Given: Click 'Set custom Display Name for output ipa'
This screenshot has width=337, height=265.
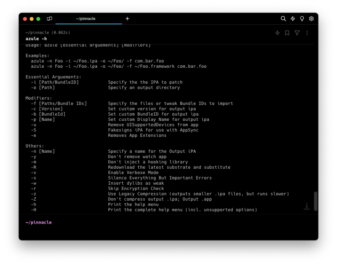Looking at the screenshot, I should click(x=159, y=120).
